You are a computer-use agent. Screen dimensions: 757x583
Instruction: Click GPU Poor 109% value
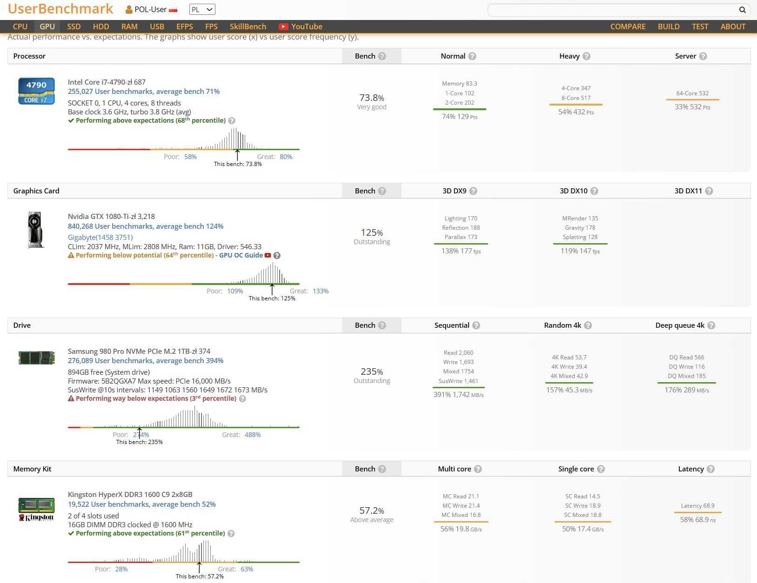click(235, 291)
